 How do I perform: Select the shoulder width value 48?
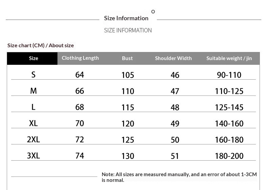[175, 108]
